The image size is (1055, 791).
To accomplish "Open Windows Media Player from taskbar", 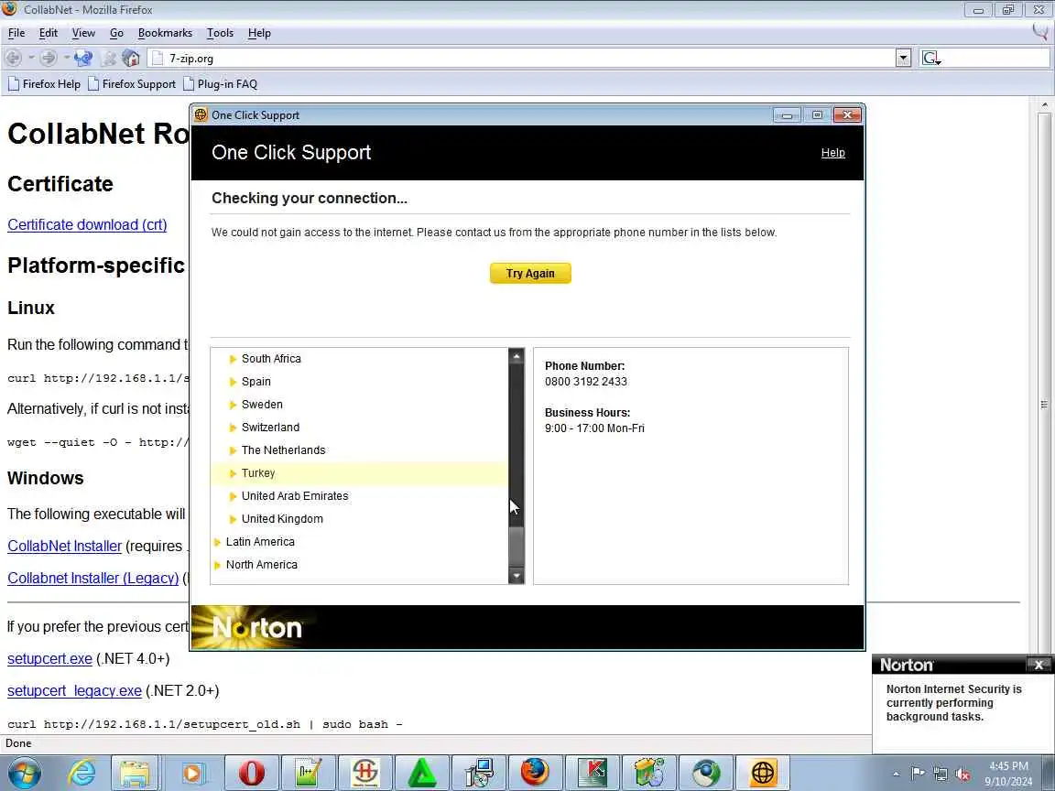I will 192,772.
